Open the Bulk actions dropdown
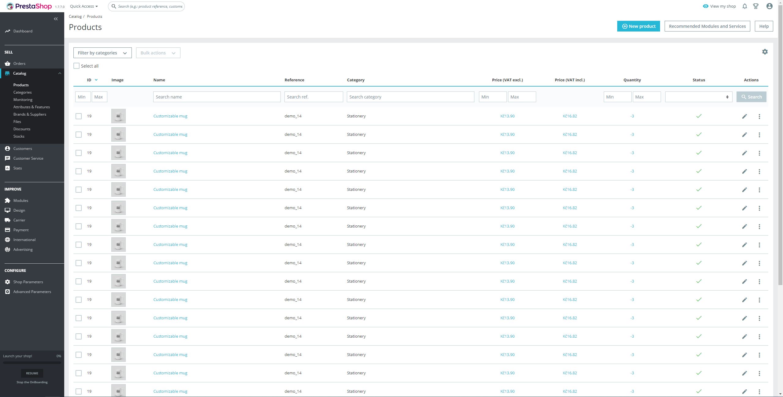783x397 pixels. tap(158, 53)
